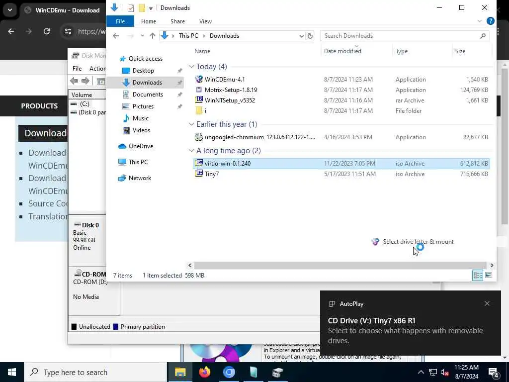Select the Tiny7 iso archive icon

(199, 174)
